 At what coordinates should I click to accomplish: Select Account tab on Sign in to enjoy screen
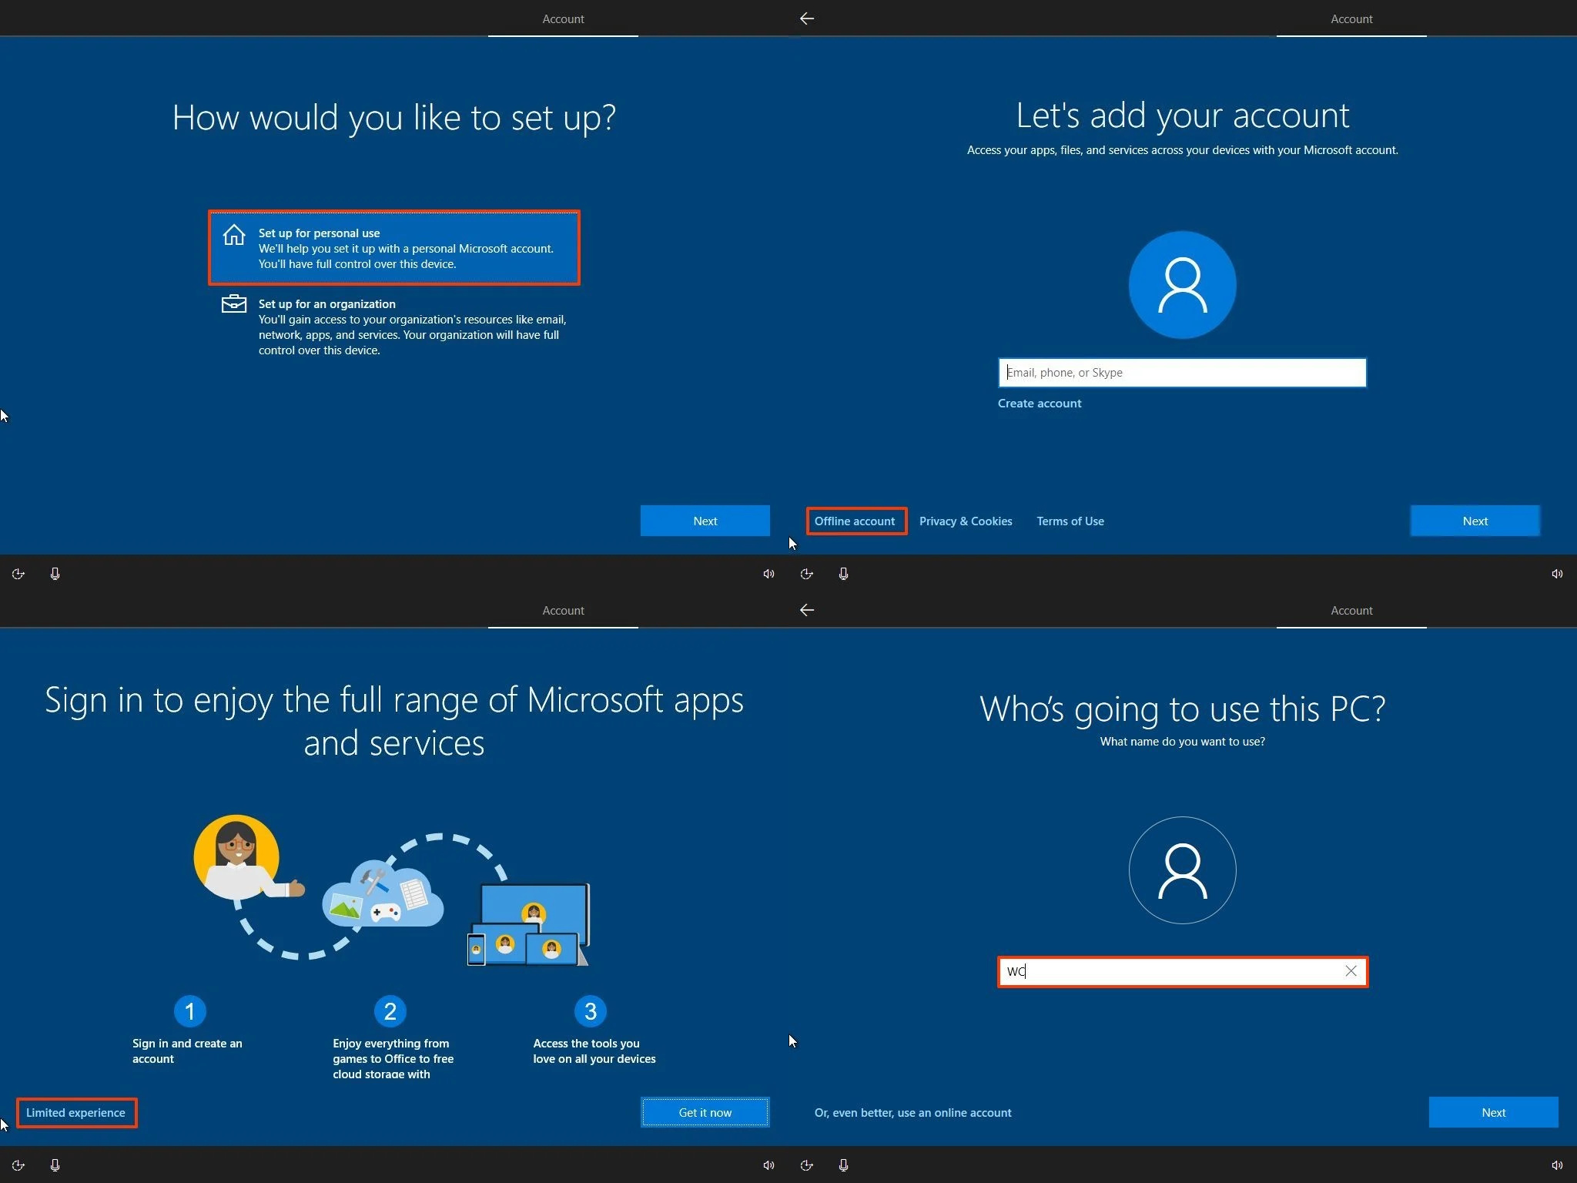click(563, 611)
